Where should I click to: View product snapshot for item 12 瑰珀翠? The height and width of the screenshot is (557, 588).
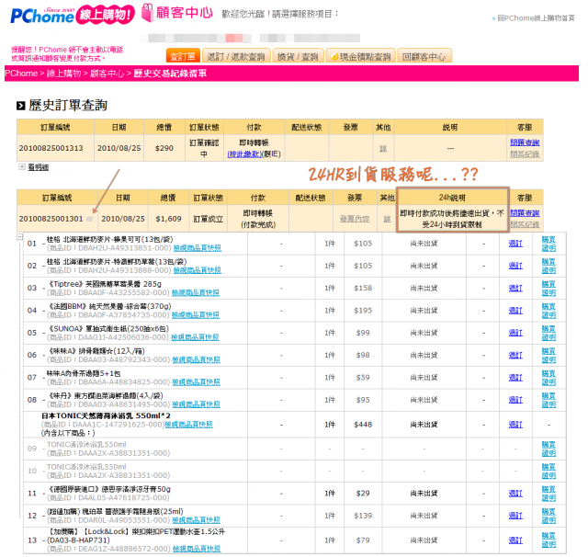coord(196,520)
